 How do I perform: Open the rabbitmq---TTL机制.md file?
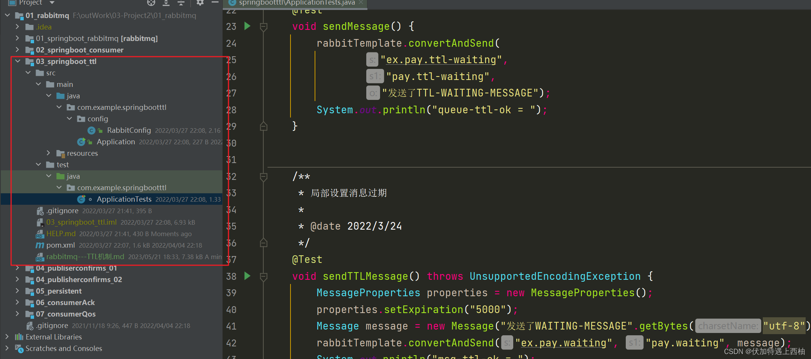85,256
